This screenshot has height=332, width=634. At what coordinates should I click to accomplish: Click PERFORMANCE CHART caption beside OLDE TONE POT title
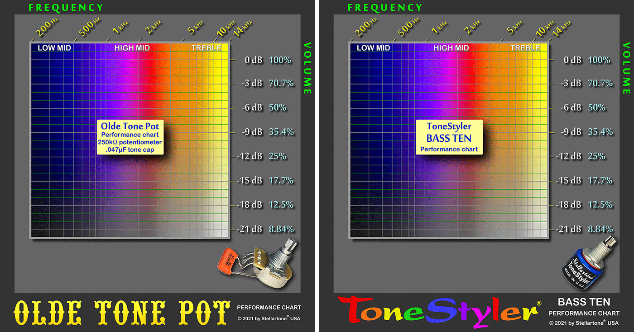[269, 308]
